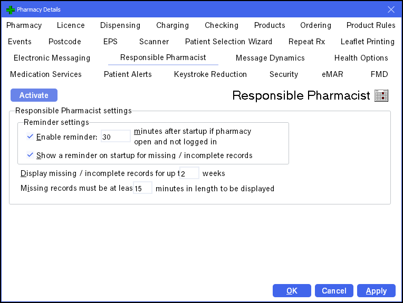Click the green cross Pharmacy Details icon
The height and width of the screenshot is (303, 403).
[x=10, y=9]
